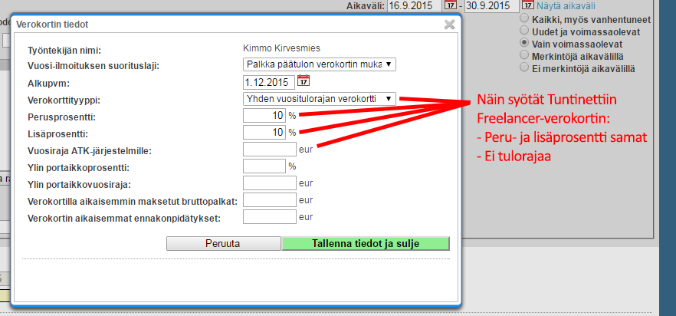
Task: Choose 'Uudet ja voimassaolevat' radio button
Action: [x=524, y=31]
